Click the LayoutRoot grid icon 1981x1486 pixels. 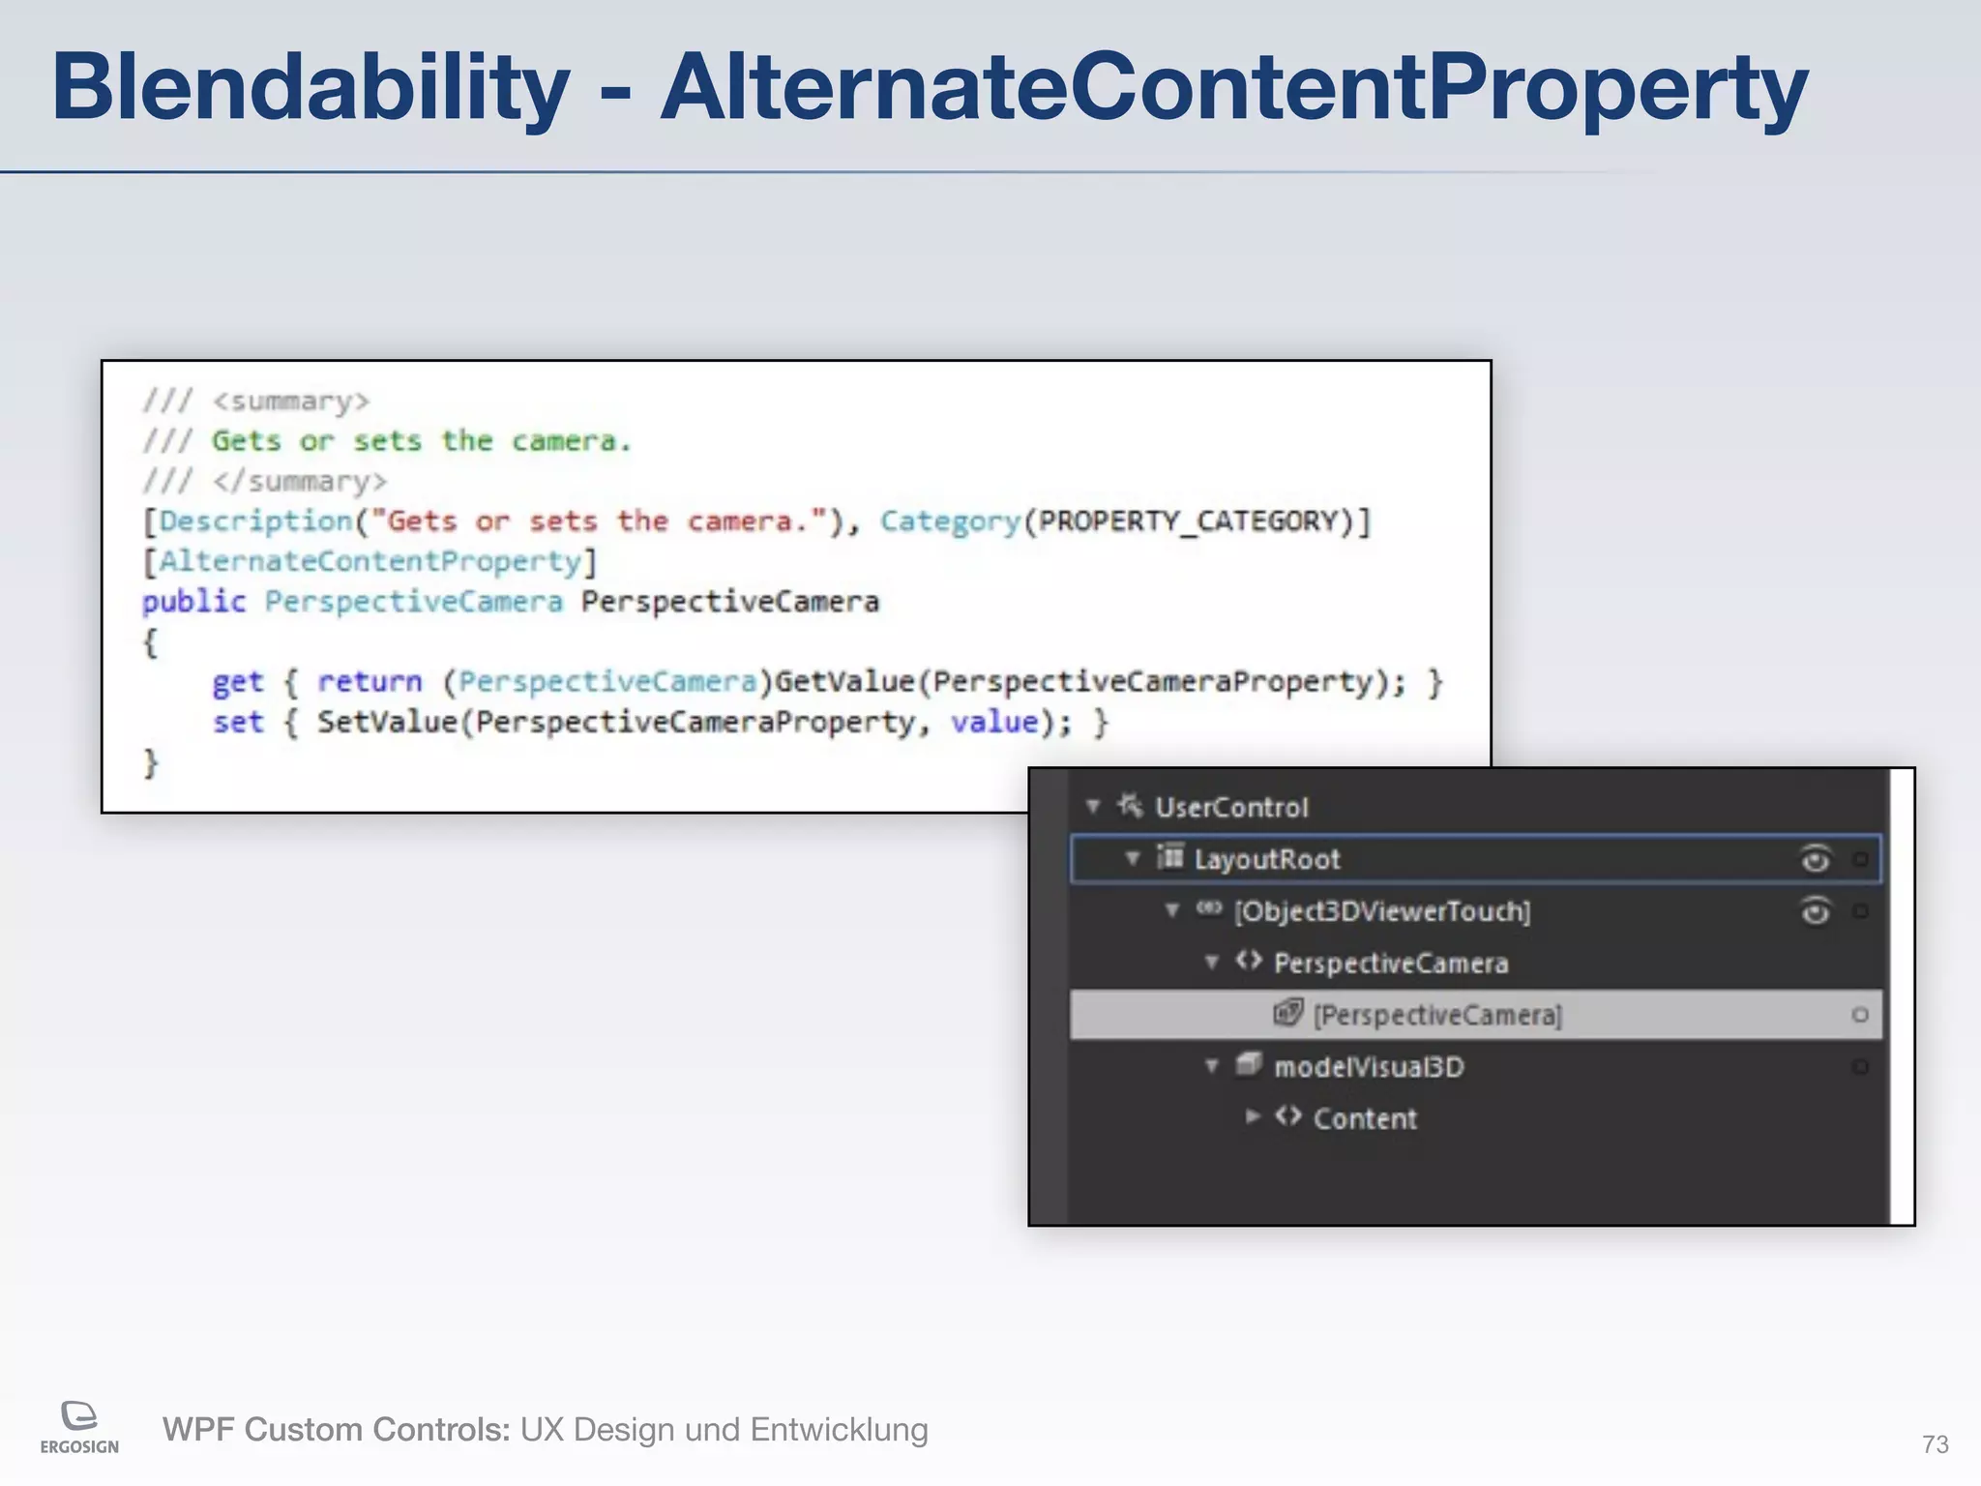point(1170,856)
